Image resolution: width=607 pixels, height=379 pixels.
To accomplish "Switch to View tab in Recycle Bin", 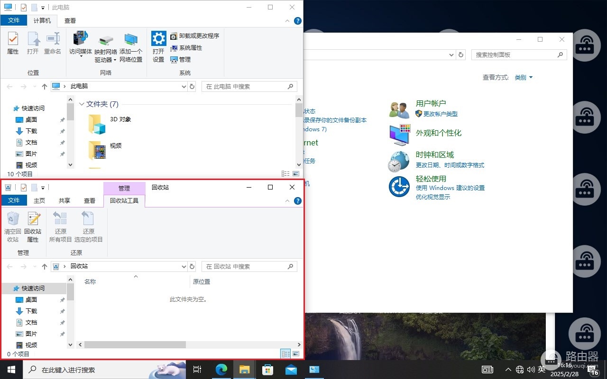I will [x=90, y=200].
